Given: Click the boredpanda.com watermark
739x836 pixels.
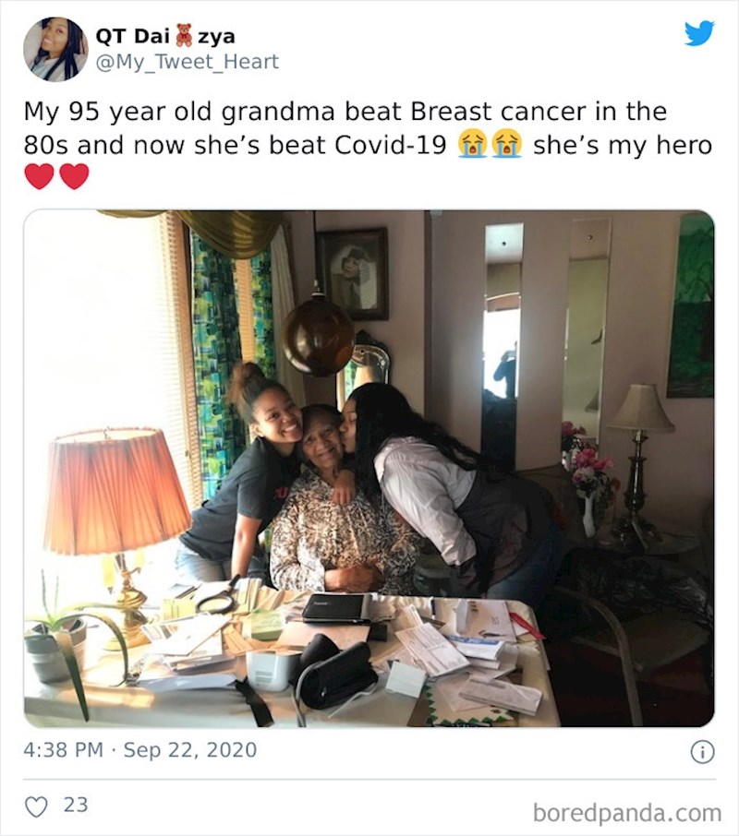Looking at the screenshot, I should [x=626, y=813].
